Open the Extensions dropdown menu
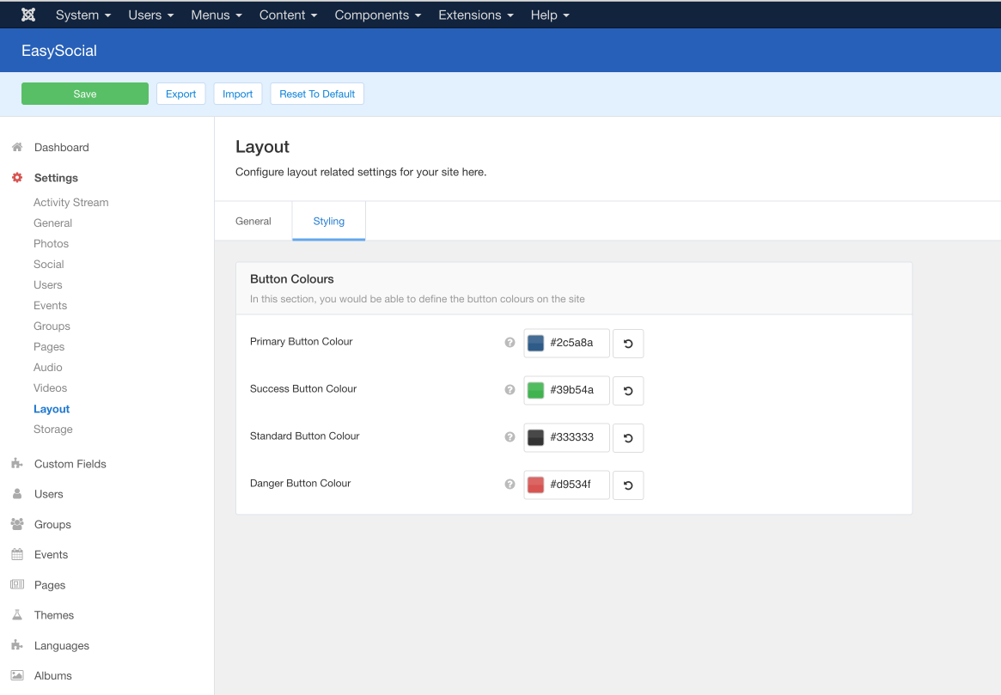Viewport: 1001px width, 695px height. [476, 15]
